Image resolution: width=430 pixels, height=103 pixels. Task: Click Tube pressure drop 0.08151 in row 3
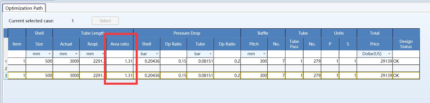200,76
